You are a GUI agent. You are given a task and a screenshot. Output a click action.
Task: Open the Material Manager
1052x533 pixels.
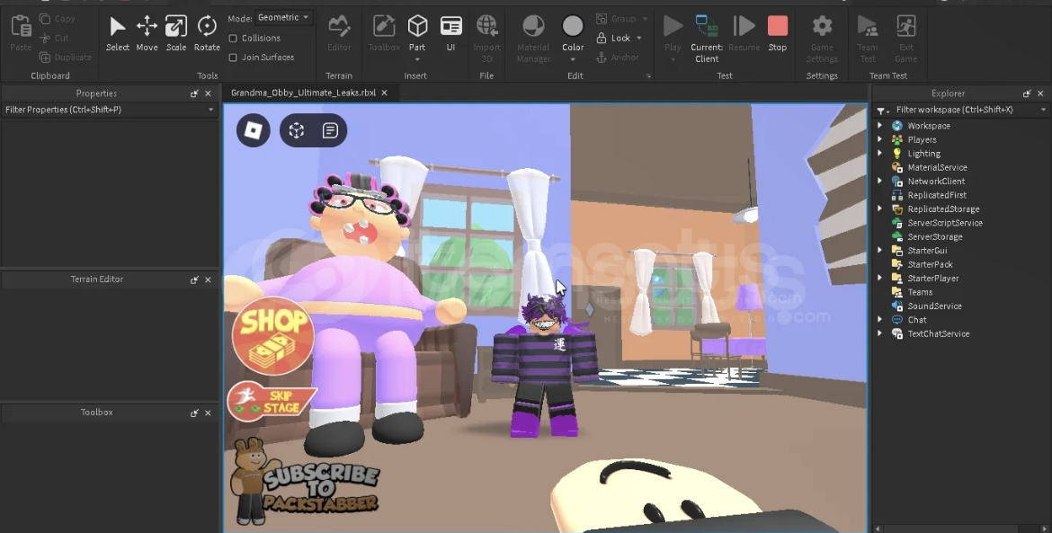[533, 39]
